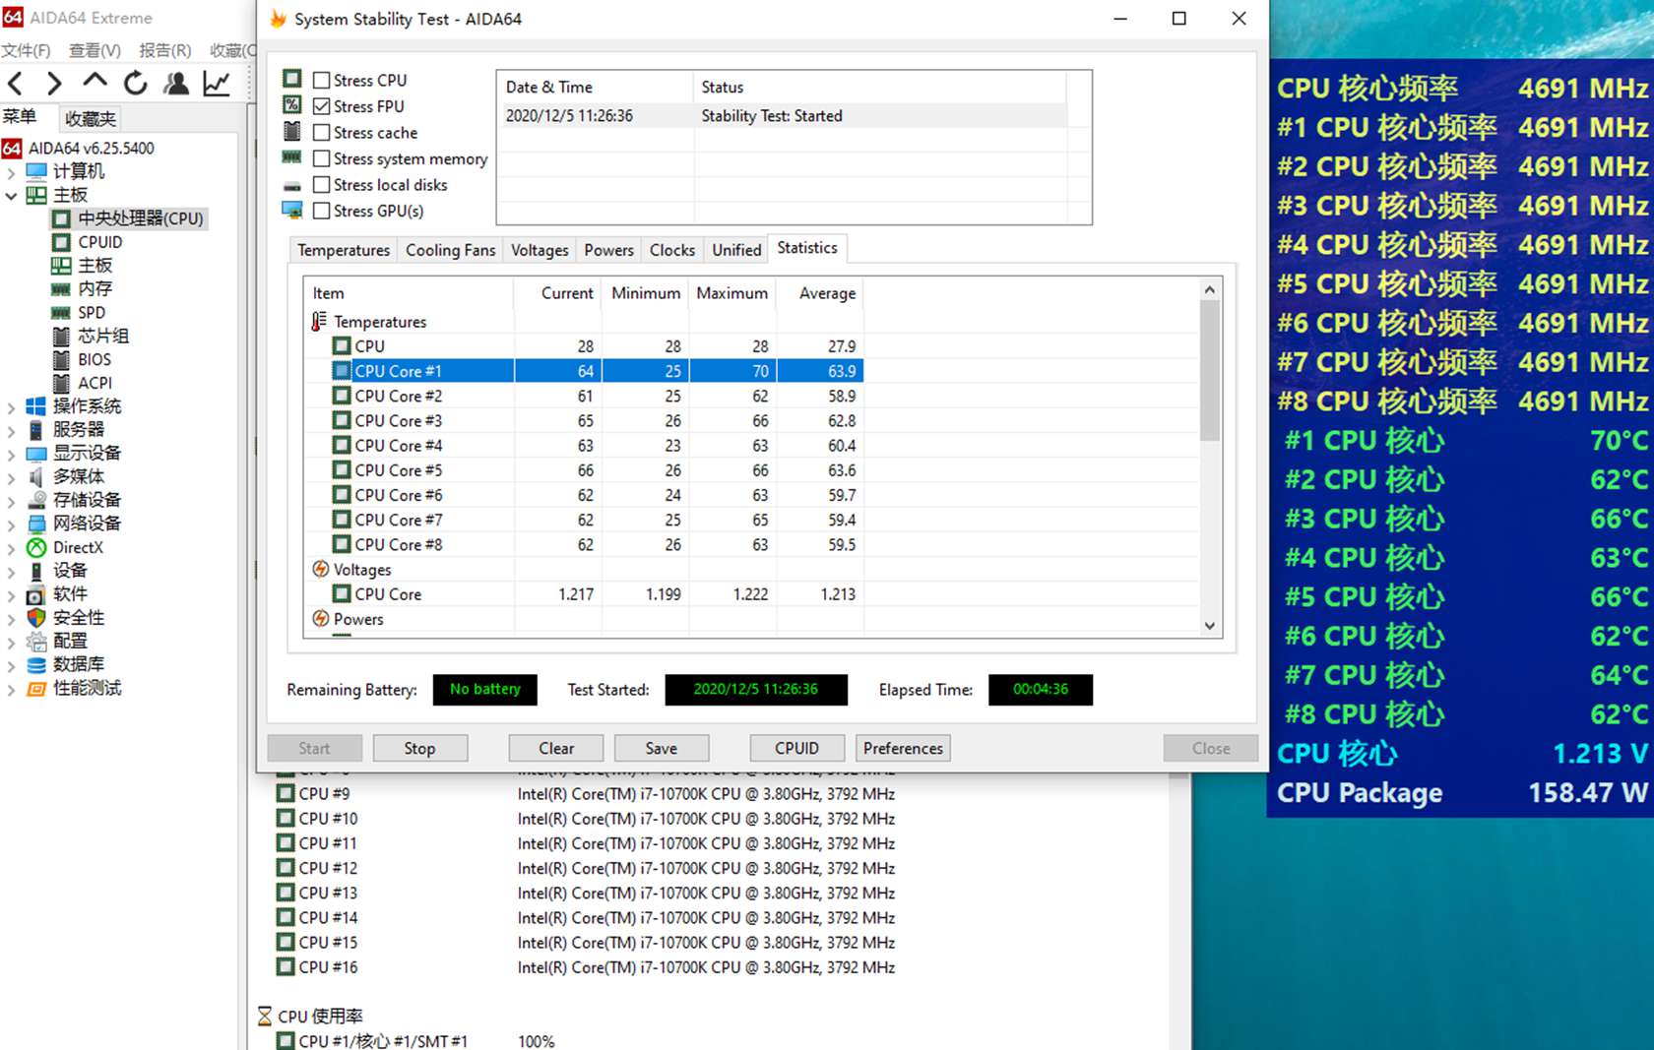1654x1050 pixels.
Task: Click the back navigation arrow in toolbar
Action: pyautogui.click(x=16, y=85)
